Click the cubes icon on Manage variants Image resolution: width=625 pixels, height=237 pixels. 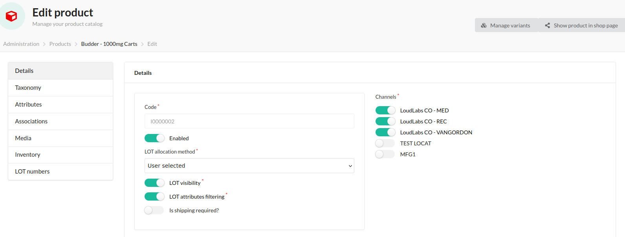484,25
